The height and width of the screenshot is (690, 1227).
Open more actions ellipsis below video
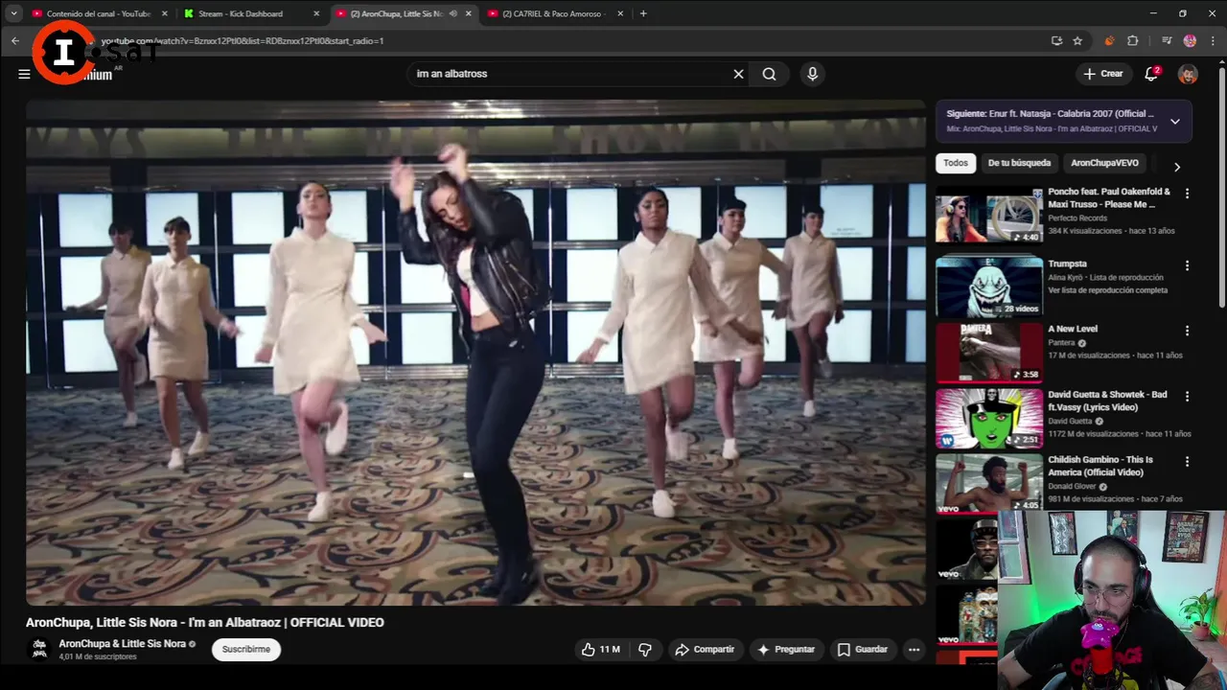pos(914,650)
